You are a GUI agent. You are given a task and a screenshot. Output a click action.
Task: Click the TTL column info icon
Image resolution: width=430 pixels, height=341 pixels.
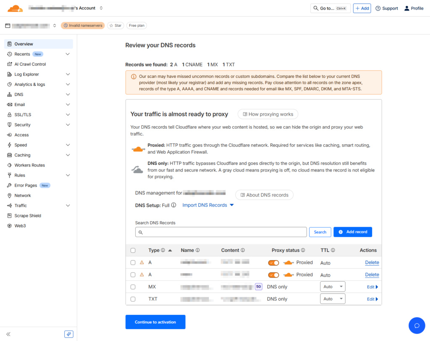click(333, 250)
